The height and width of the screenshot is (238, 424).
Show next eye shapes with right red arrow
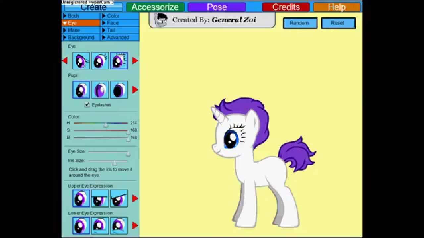tap(135, 60)
